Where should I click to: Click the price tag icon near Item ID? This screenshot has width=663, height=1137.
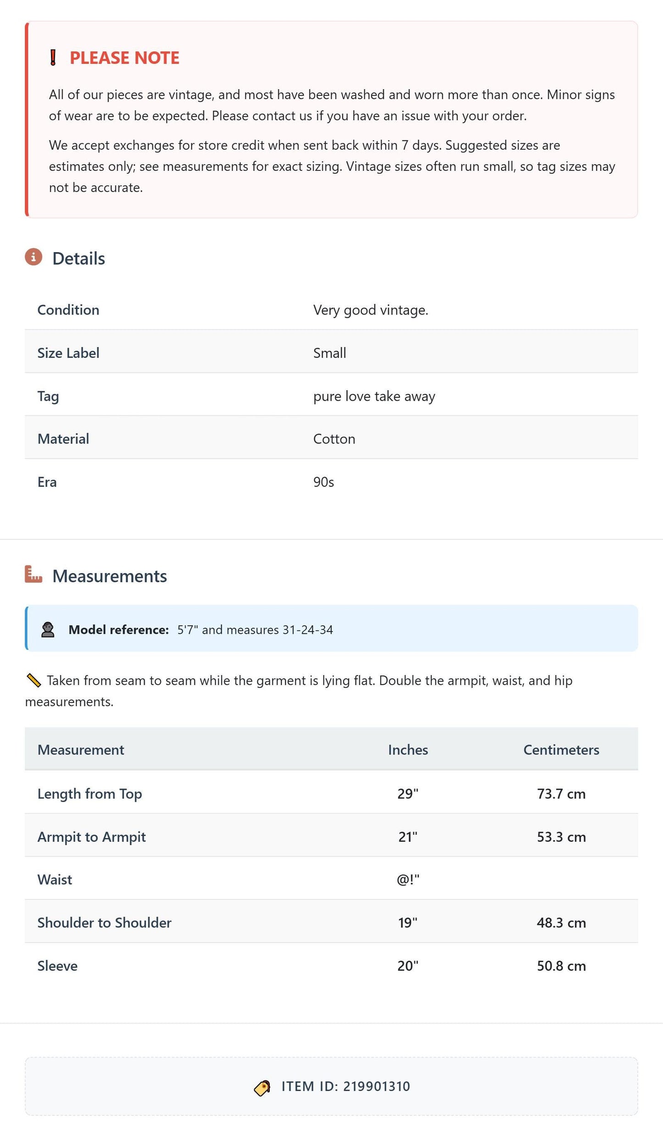tap(262, 1088)
